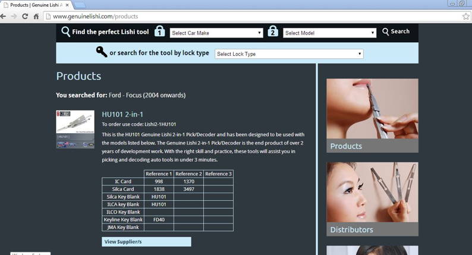
Task: Click the HU101 product thumbnail image
Action: coord(75,129)
